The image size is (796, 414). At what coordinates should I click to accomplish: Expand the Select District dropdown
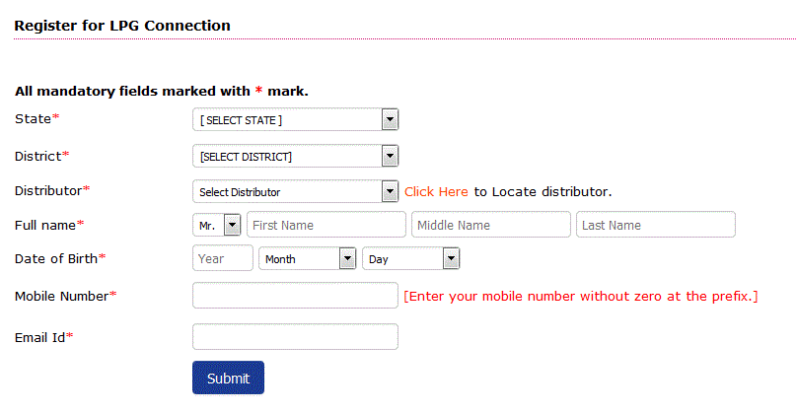click(x=295, y=156)
